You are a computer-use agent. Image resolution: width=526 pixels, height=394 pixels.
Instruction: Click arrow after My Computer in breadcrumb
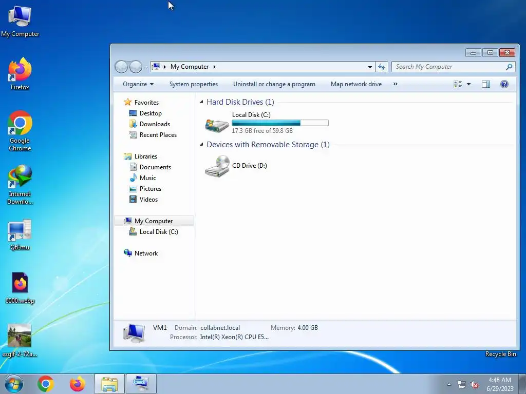215,67
